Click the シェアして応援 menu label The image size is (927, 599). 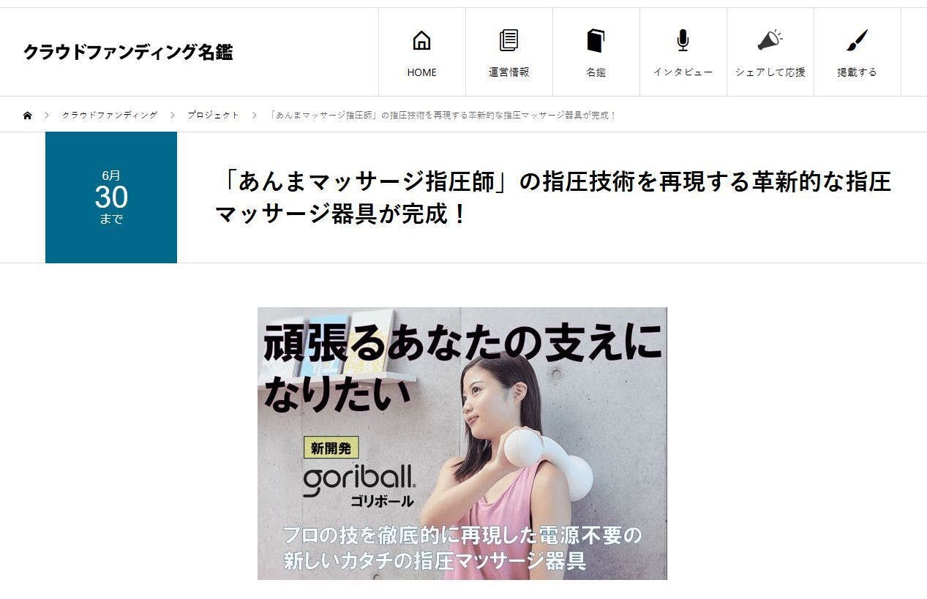coord(770,72)
